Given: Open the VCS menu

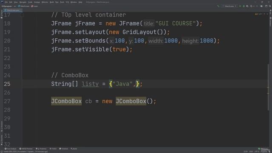Looking at the screenshot, I should pos(67,2).
